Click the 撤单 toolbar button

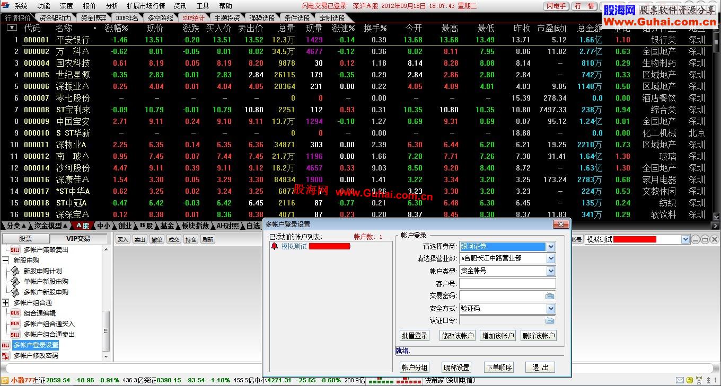(157, 239)
